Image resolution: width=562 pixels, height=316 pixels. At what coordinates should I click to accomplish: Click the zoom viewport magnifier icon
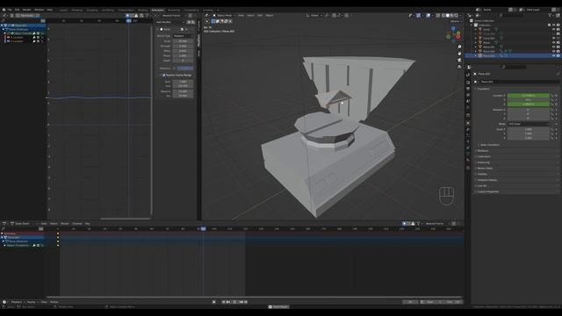(x=459, y=47)
